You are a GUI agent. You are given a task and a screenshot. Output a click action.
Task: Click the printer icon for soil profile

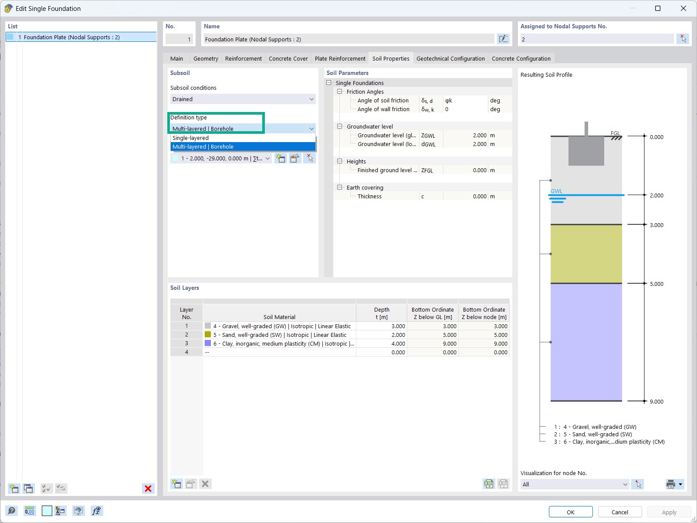coord(671,484)
